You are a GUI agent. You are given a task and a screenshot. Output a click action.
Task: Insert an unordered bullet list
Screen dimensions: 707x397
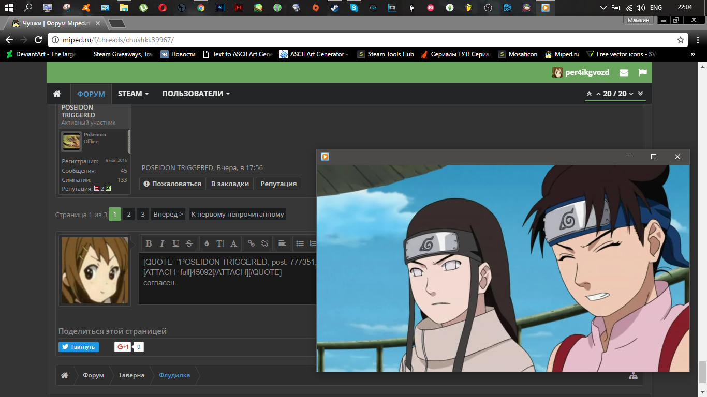coord(300,243)
